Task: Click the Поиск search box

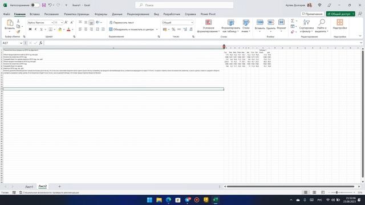Action: click(x=184, y=5)
